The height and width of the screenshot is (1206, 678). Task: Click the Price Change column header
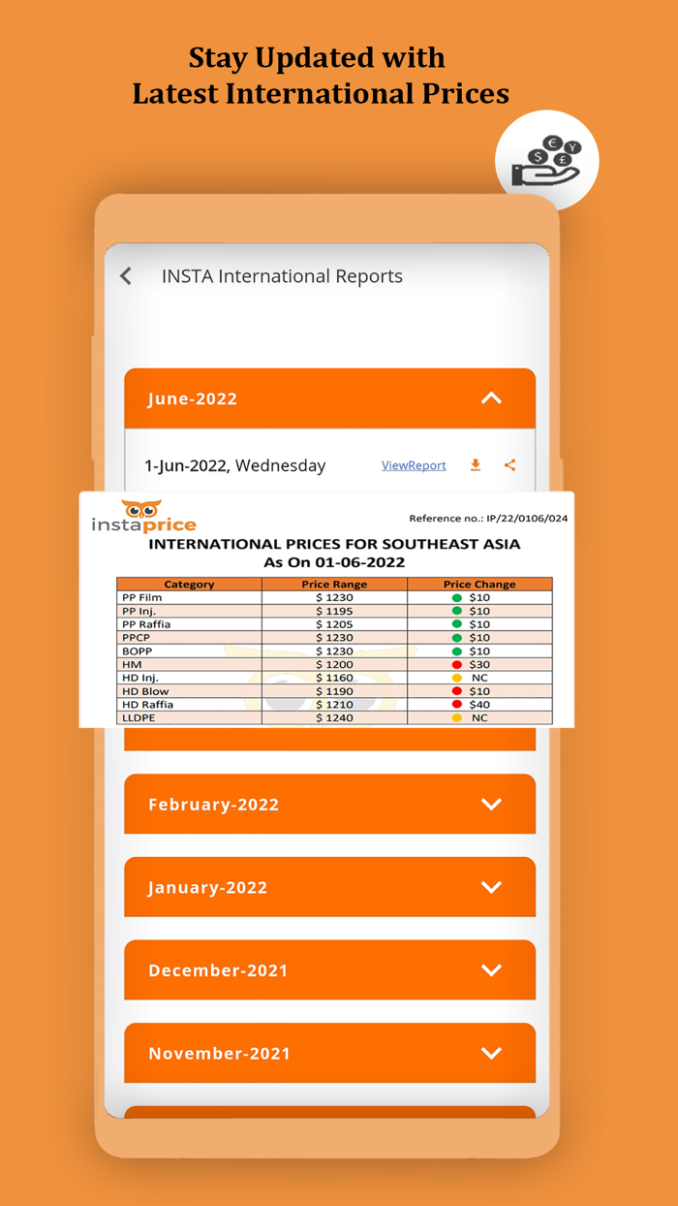pos(479,585)
